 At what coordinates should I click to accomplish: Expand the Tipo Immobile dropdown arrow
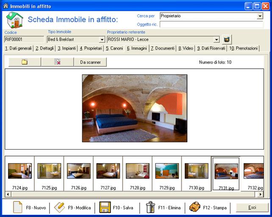[x=102, y=39]
